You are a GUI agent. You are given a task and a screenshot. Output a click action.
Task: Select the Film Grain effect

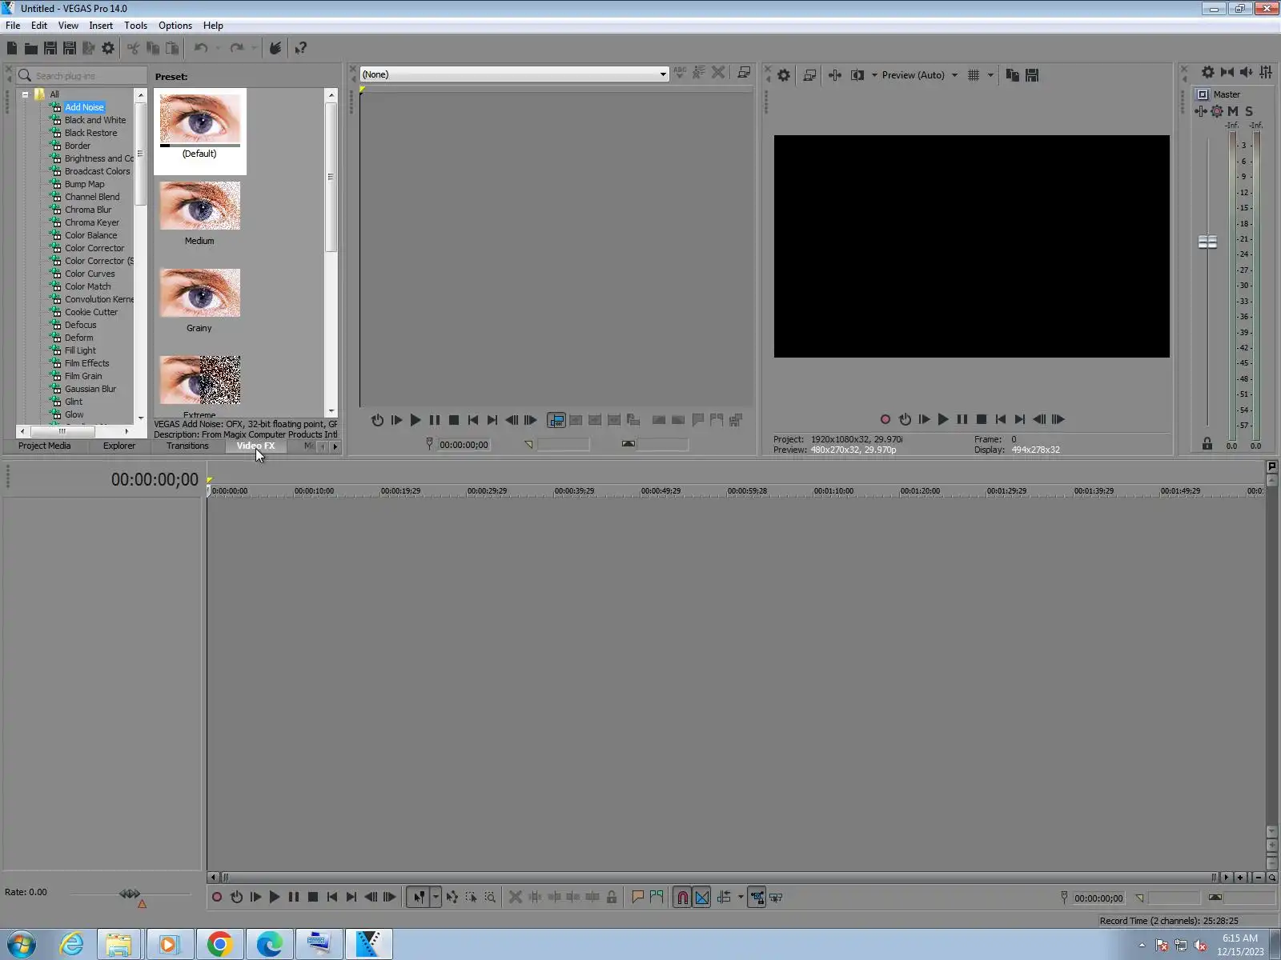83,376
